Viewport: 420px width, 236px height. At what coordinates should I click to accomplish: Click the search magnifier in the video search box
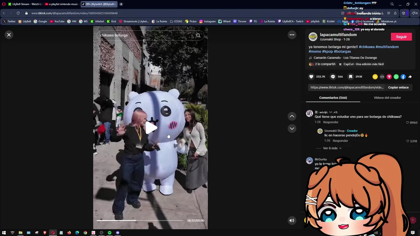[x=198, y=35]
